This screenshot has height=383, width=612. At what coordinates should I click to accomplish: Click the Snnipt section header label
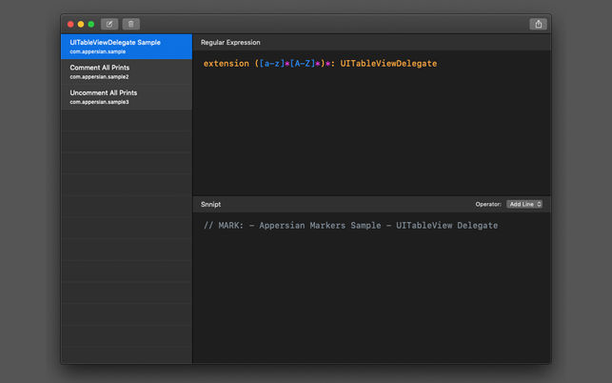point(210,205)
